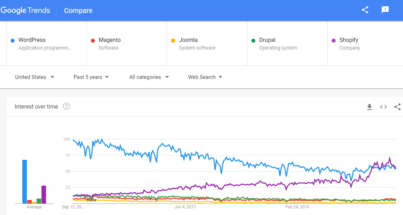Expand the Past 5 years time range dropdown
Screen dimensions: 403x215
91,77
